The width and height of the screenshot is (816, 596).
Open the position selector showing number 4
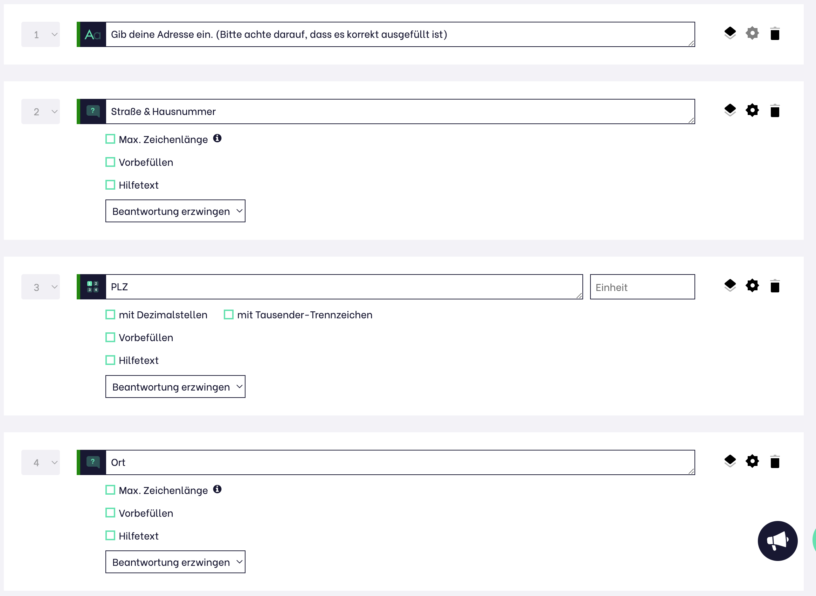coord(41,462)
